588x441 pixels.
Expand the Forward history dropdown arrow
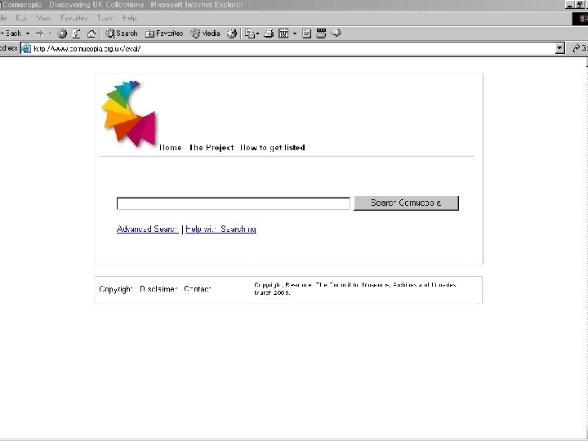pyautogui.click(x=51, y=33)
